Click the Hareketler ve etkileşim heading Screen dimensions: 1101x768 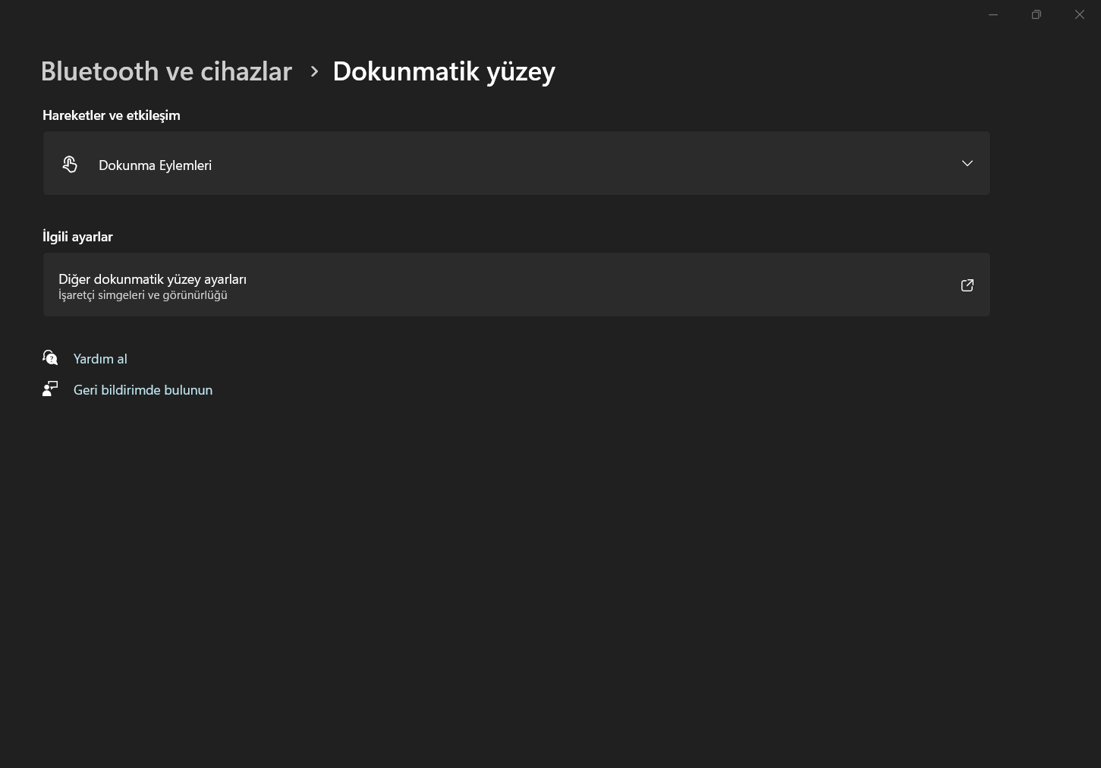(x=112, y=115)
